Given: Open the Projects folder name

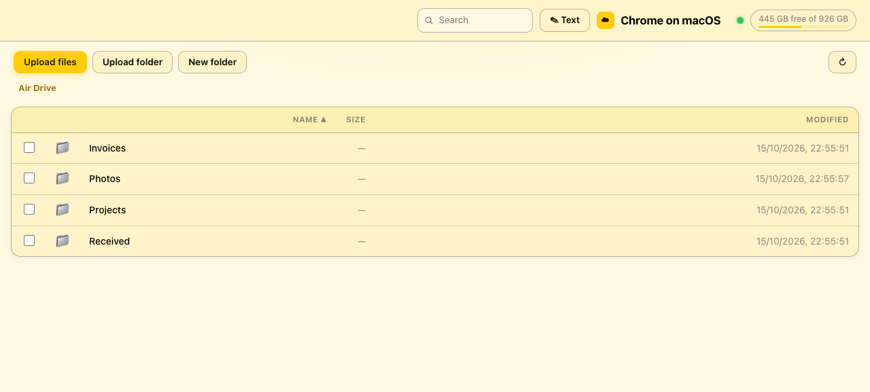Looking at the screenshot, I should coord(107,210).
